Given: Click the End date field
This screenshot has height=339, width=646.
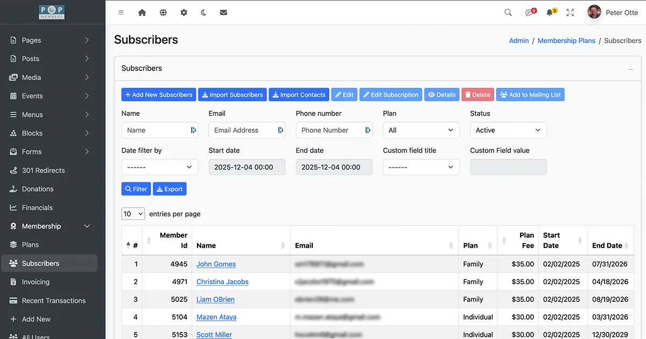Looking at the screenshot, I should point(334,167).
